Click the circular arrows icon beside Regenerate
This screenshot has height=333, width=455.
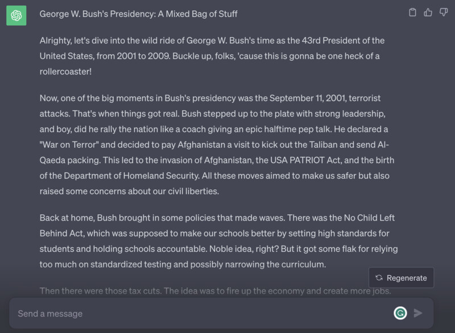[x=379, y=278]
